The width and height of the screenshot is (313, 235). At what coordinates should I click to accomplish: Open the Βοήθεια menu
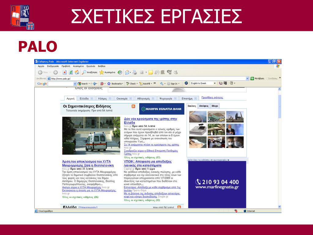(101, 66)
